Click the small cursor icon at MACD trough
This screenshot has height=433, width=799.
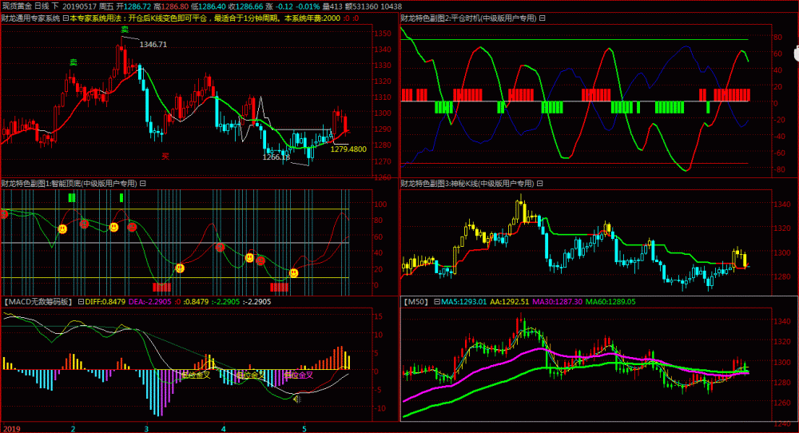[x=297, y=399]
